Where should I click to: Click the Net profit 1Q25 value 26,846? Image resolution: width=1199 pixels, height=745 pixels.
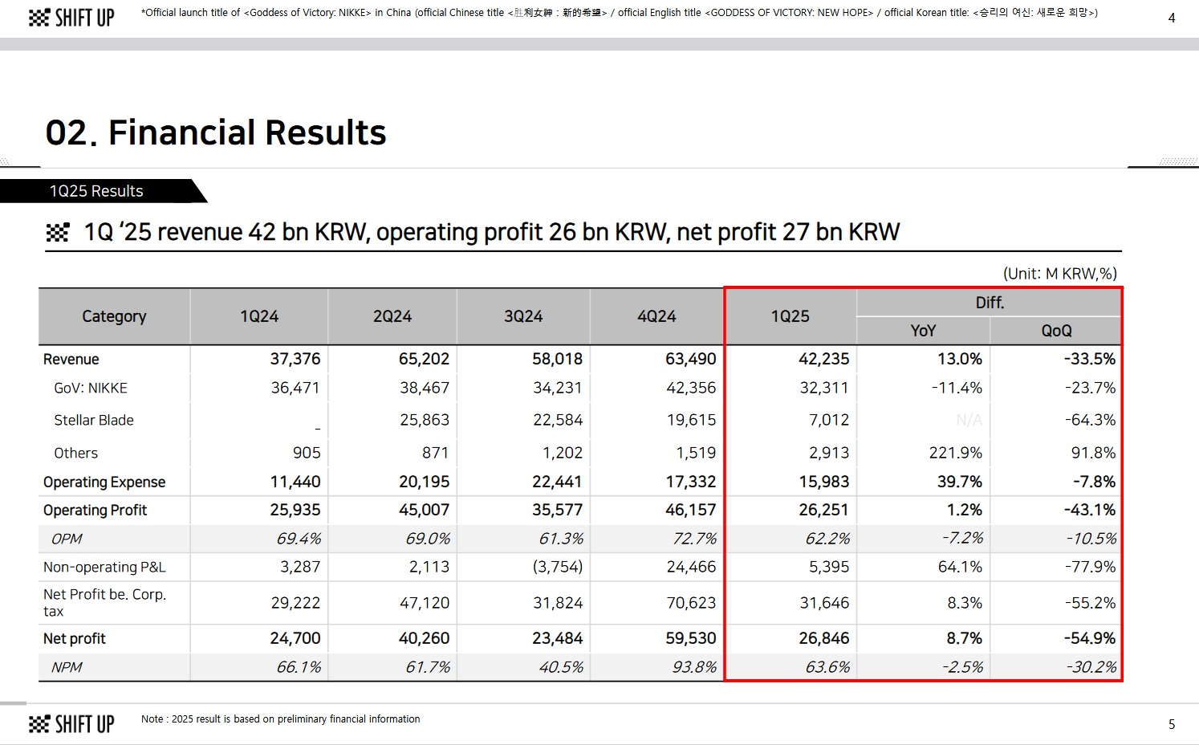[x=824, y=638]
